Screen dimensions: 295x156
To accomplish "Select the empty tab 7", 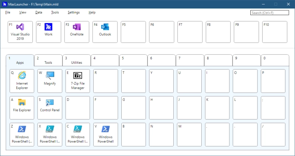I will point(190,60).
